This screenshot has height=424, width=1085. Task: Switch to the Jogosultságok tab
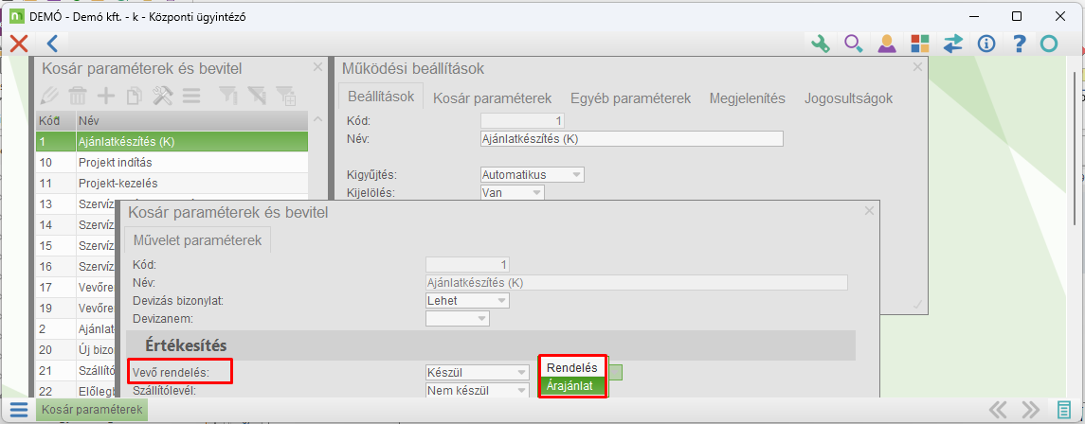click(x=848, y=98)
